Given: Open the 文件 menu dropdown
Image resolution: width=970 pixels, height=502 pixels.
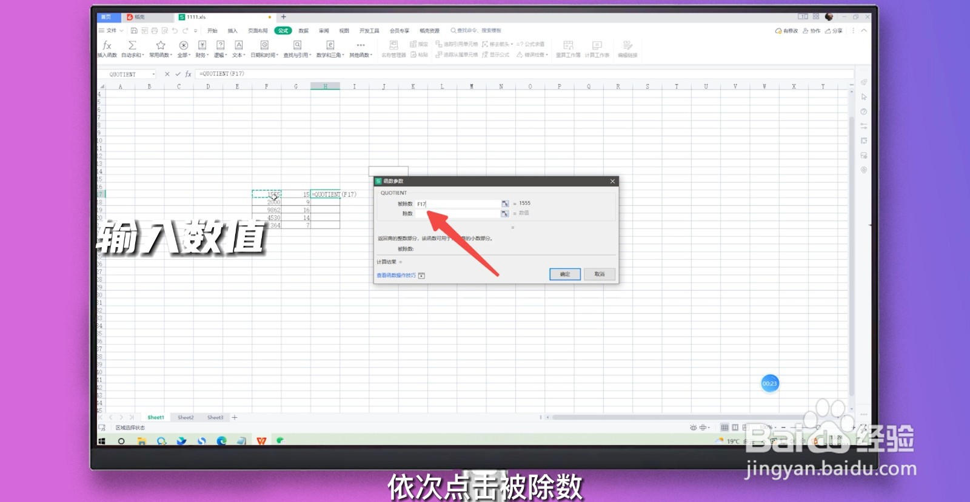Looking at the screenshot, I should pyautogui.click(x=111, y=30).
